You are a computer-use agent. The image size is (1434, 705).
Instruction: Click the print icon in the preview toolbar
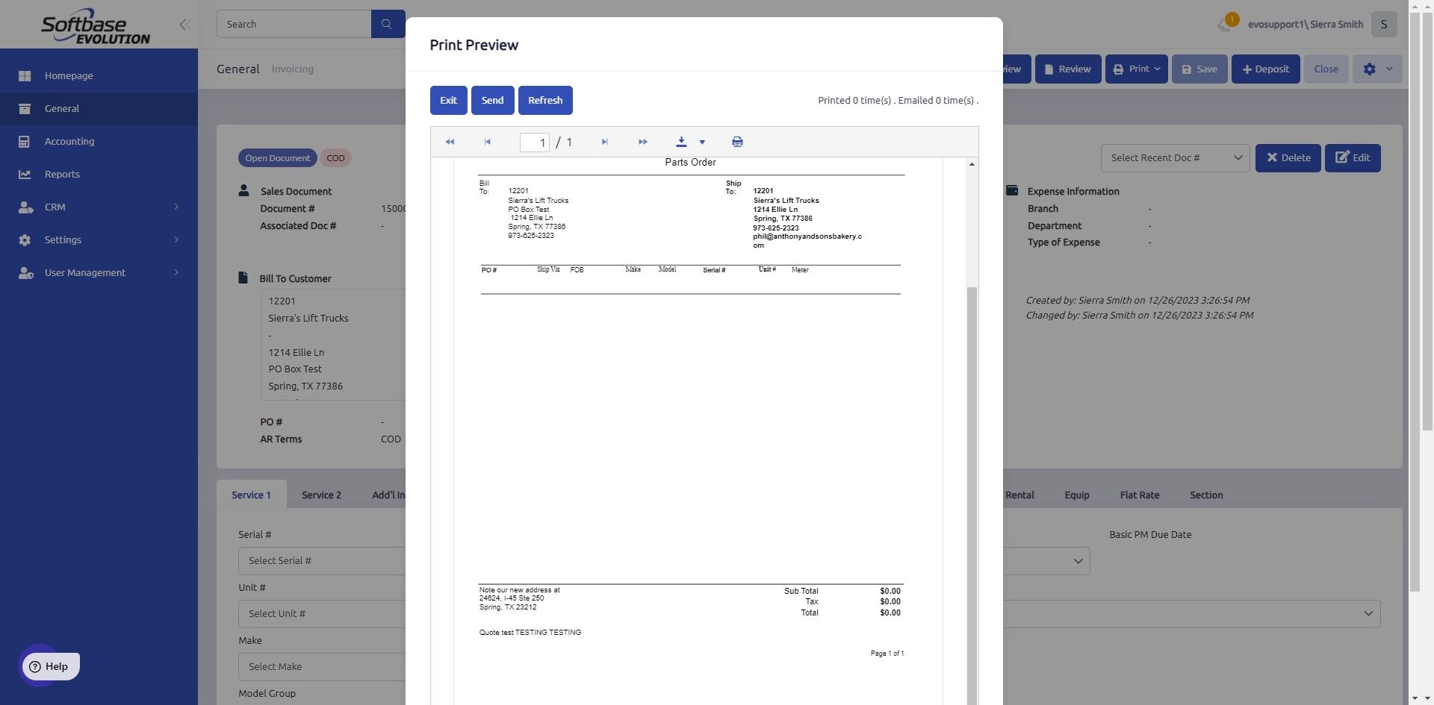point(736,142)
